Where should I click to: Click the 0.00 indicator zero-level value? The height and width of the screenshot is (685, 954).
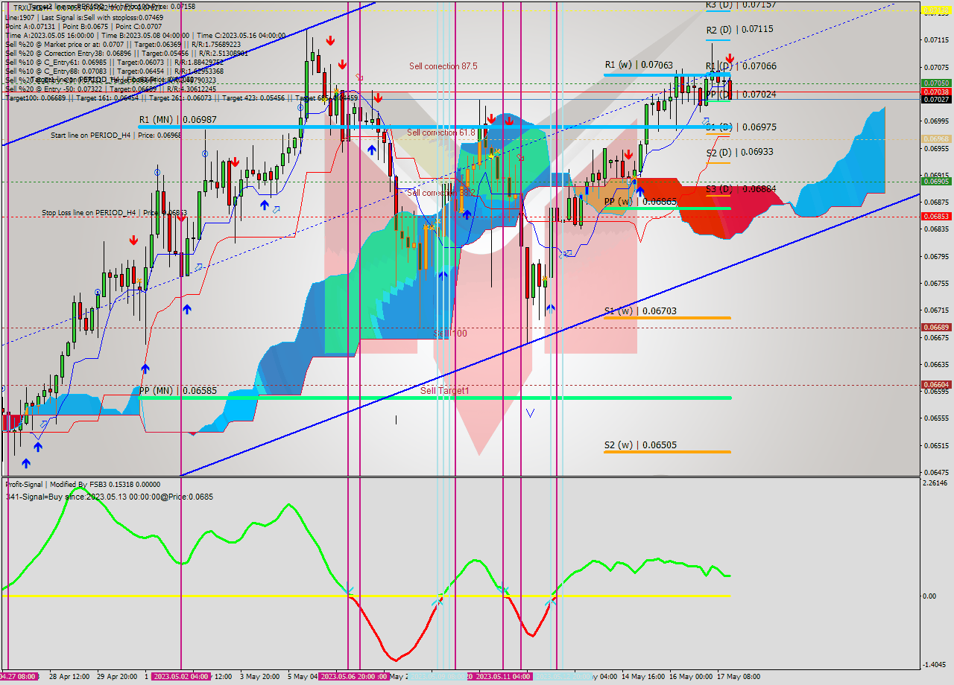[929, 596]
